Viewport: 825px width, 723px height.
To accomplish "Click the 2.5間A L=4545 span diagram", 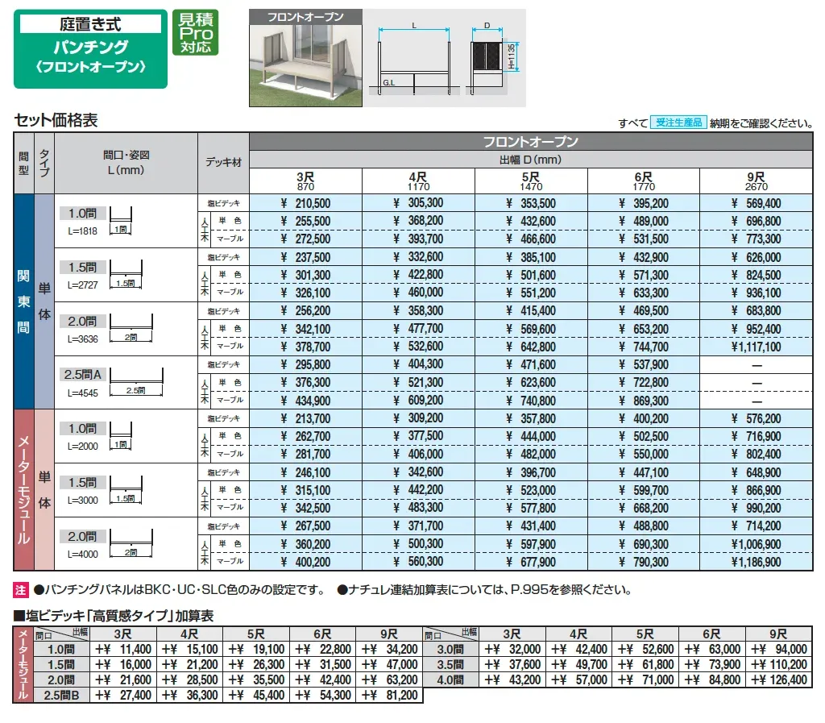I will pos(136,381).
